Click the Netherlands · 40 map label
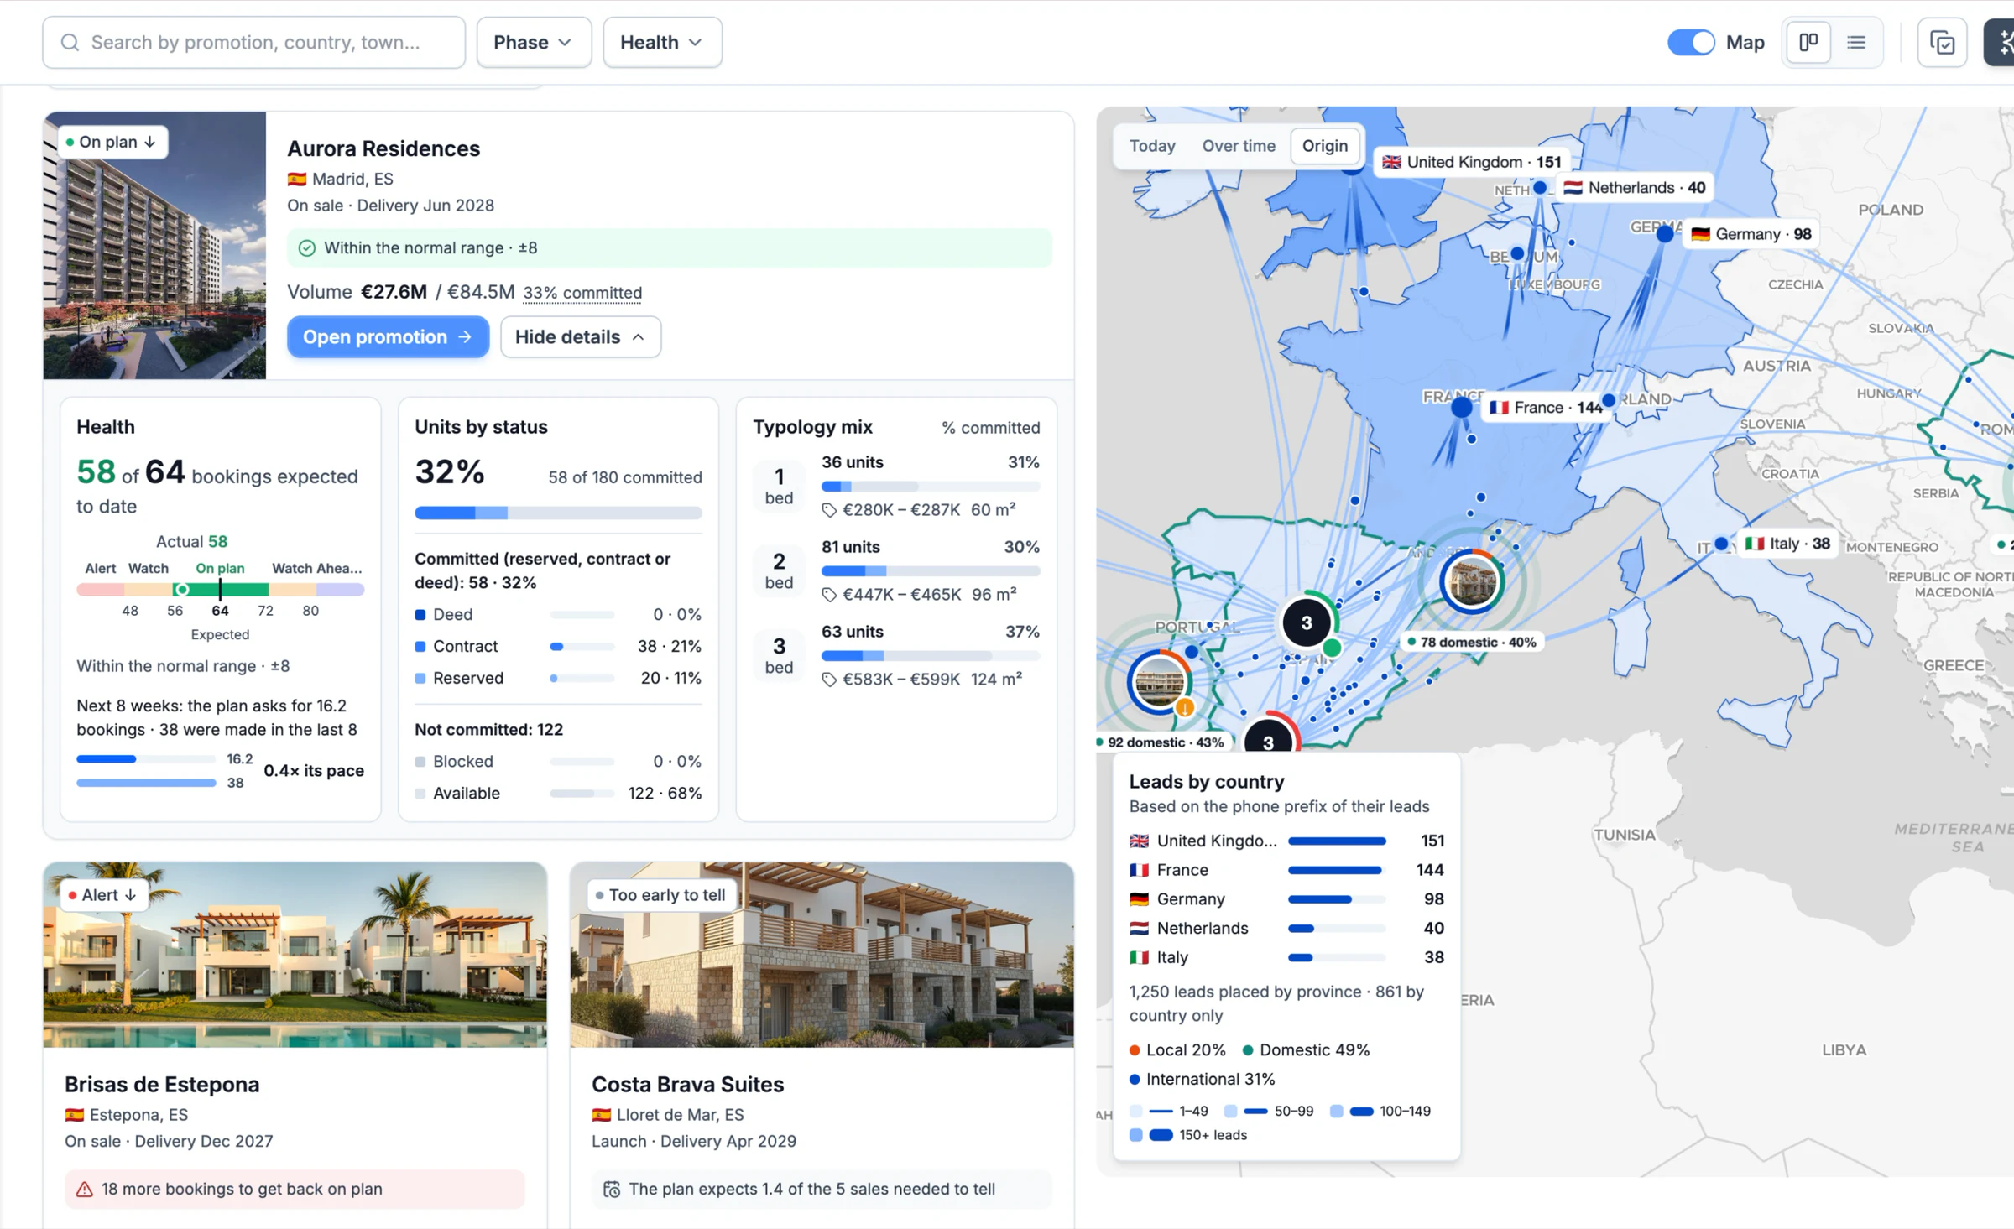 (1635, 188)
